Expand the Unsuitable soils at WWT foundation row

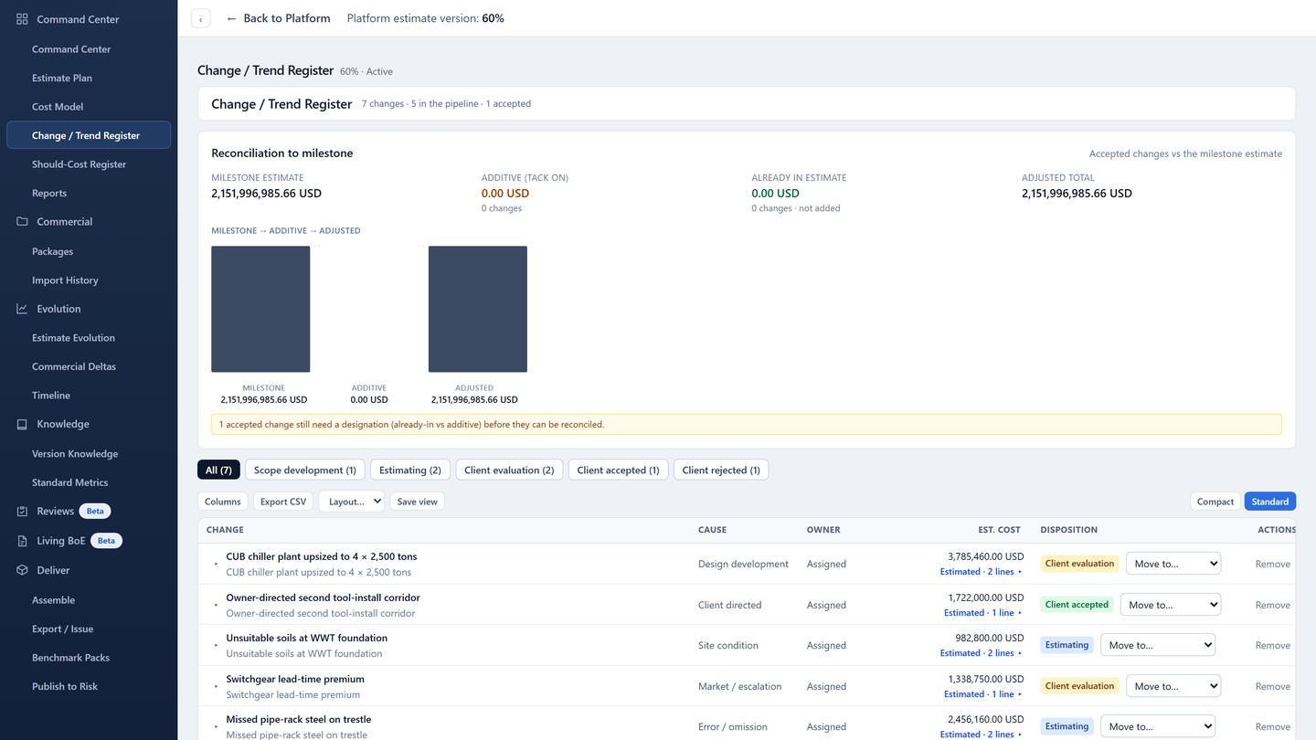tap(217, 646)
